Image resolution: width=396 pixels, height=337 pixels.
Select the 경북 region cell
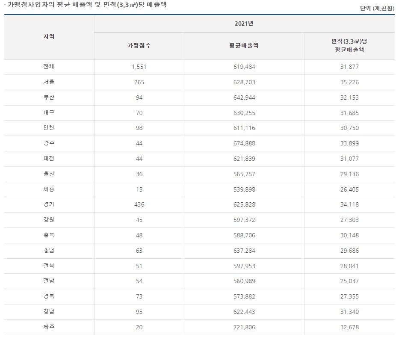point(49,296)
